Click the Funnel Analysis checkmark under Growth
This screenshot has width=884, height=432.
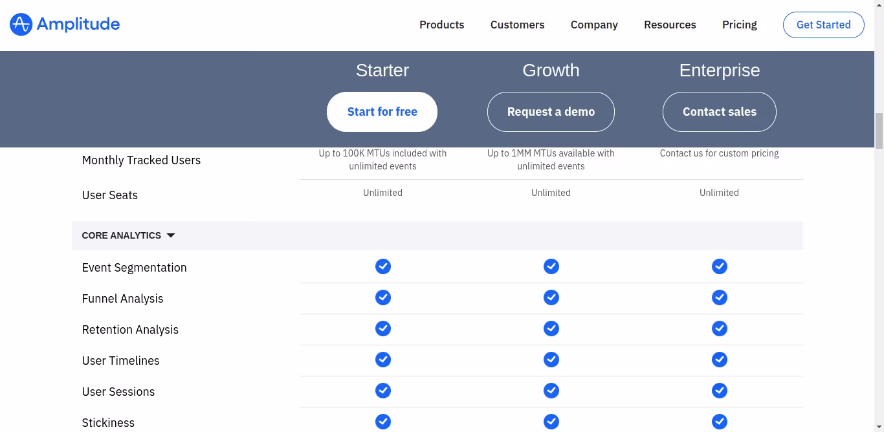[551, 297]
